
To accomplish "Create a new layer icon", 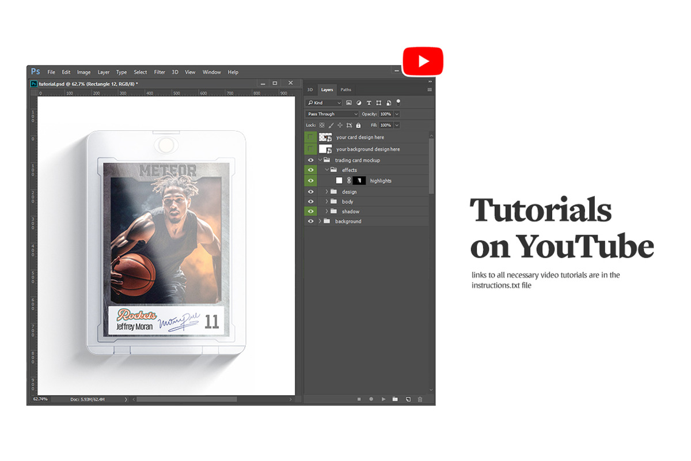I will (408, 399).
